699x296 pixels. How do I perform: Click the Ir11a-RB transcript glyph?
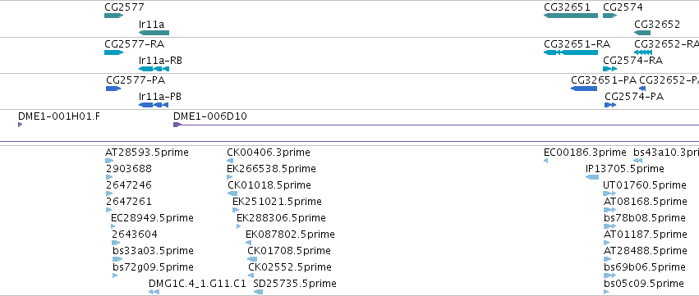tap(154, 69)
